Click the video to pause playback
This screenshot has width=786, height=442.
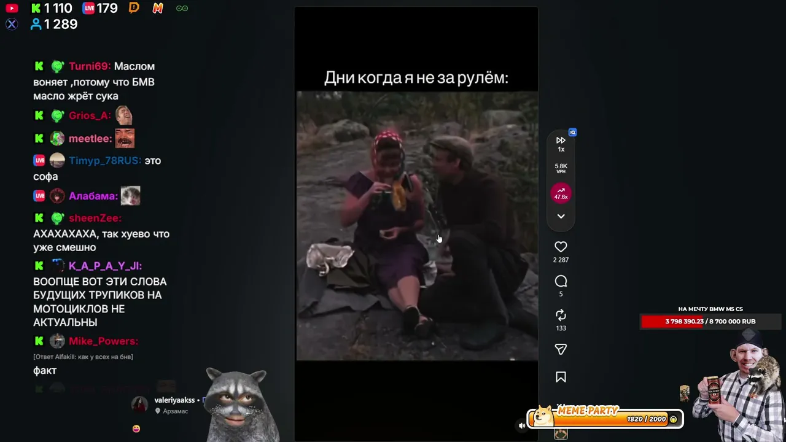click(x=417, y=225)
